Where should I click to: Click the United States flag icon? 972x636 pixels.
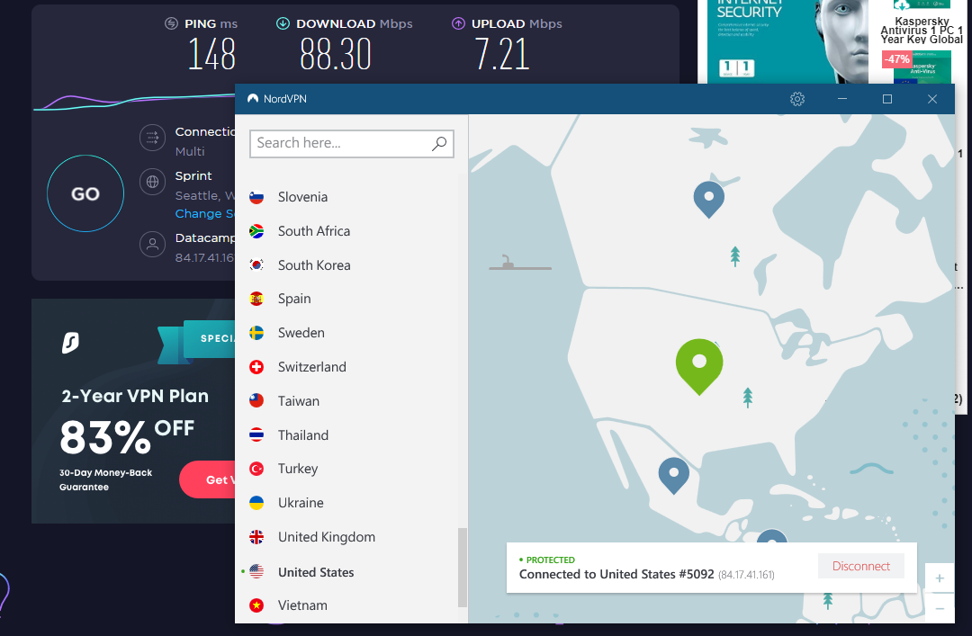(256, 571)
